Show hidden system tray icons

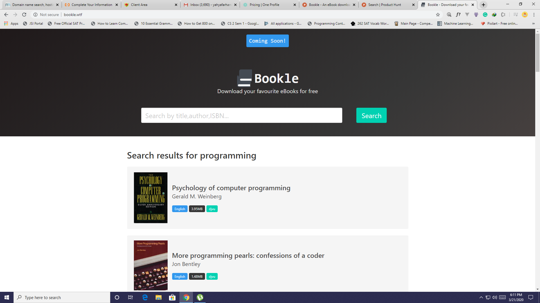point(481,297)
